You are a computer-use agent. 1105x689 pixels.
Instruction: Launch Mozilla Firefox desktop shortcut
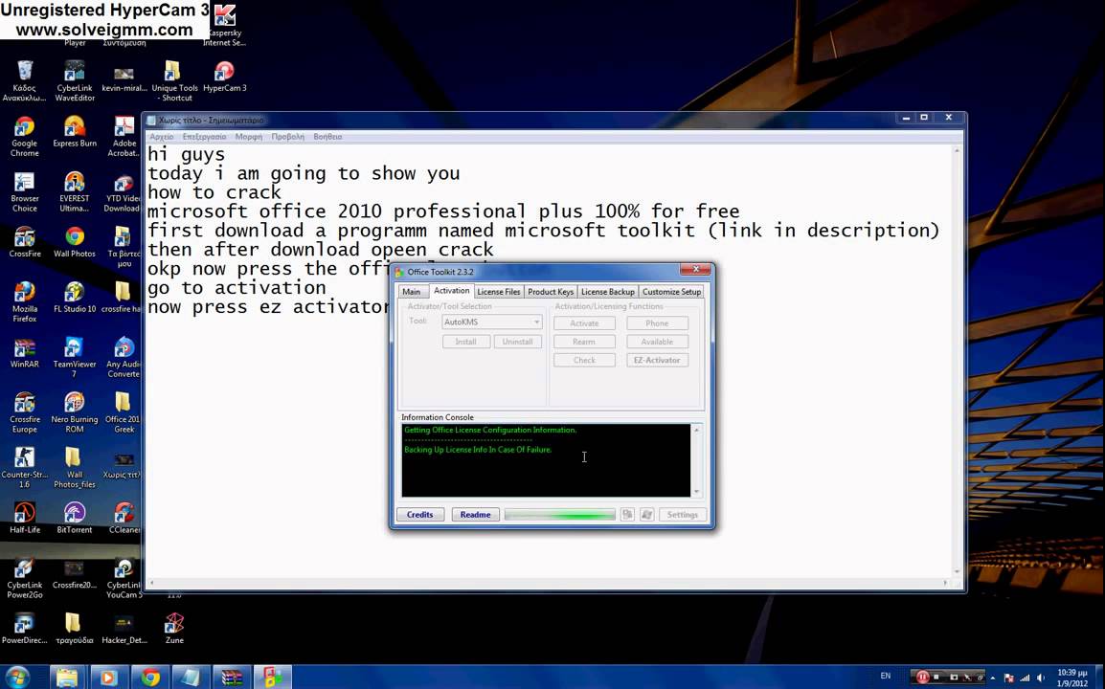[x=25, y=301]
